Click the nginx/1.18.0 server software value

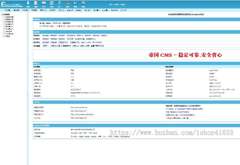tap(214, 70)
